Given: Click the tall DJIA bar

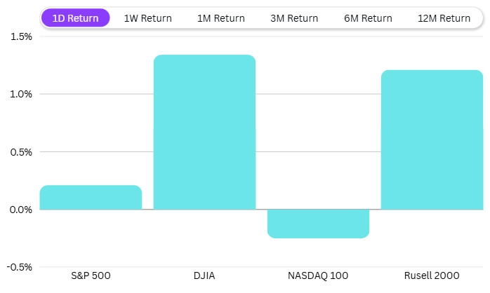Looking at the screenshot, I should point(204,132).
